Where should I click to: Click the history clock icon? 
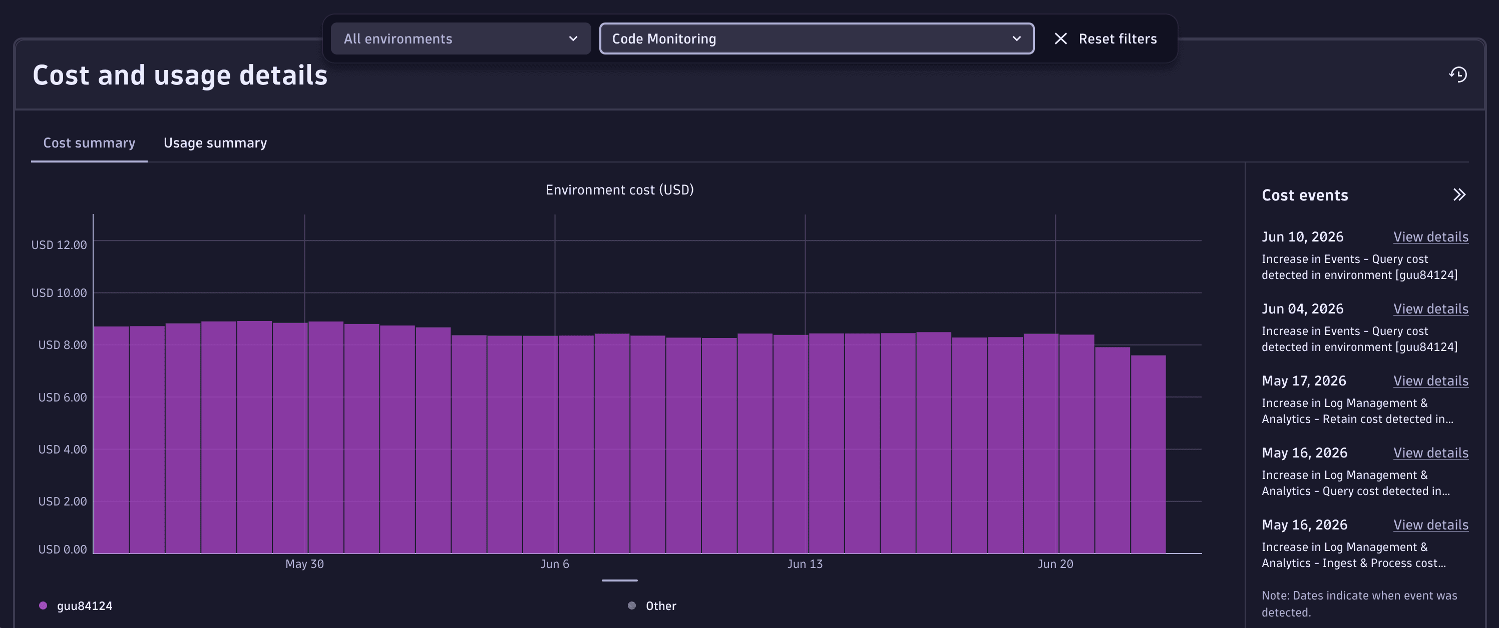coord(1457,74)
